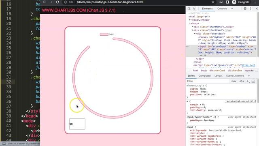
Task: Expand the padding shorthand triangle
Action: point(202,107)
